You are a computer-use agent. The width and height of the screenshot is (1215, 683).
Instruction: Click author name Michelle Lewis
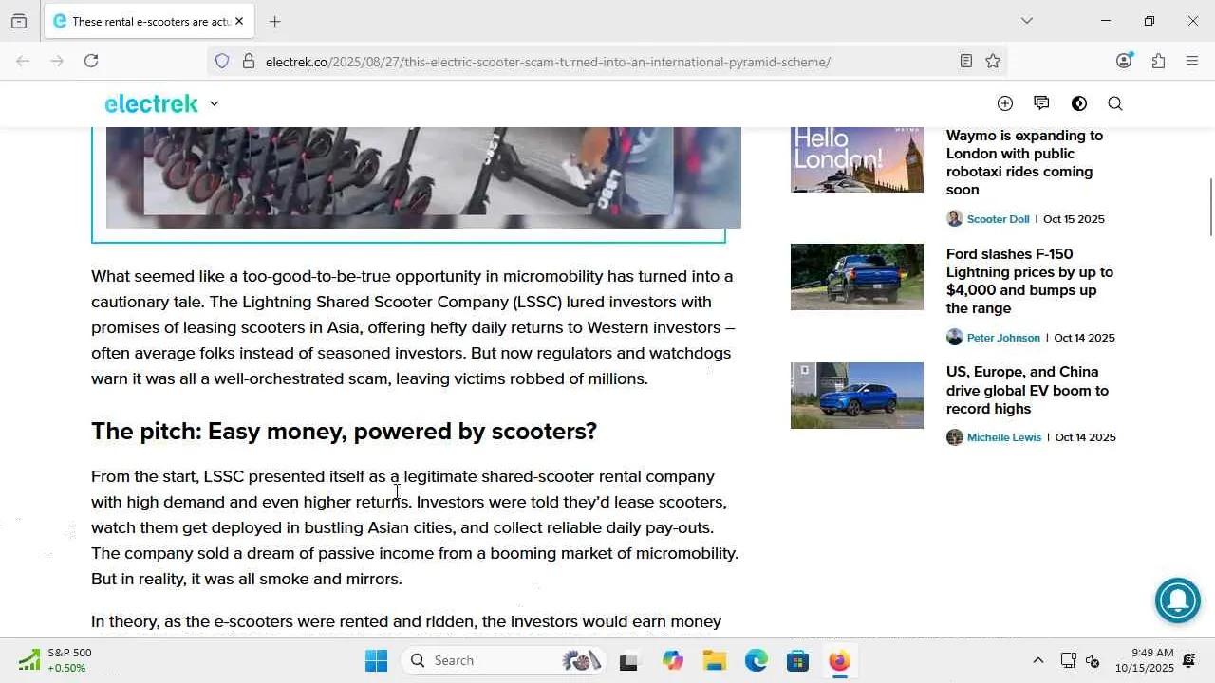(x=1004, y=437)
